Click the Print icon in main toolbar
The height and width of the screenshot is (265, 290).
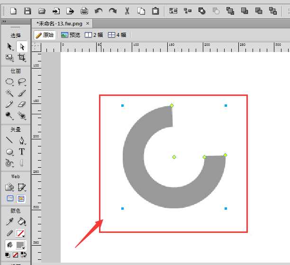point(84,10)
